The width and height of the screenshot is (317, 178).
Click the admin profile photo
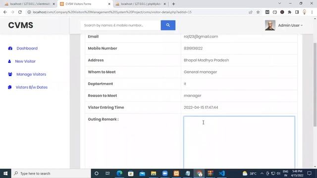[x=270, y=25]
